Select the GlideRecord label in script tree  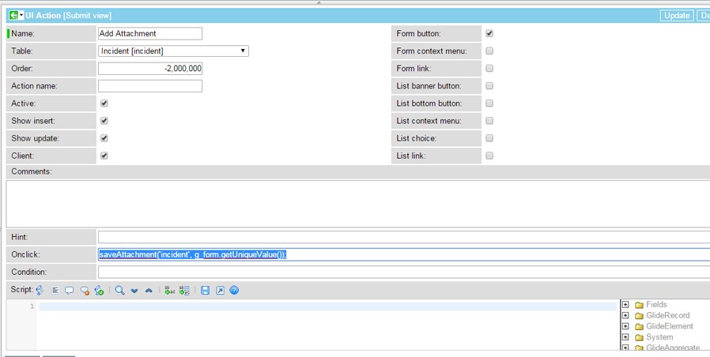[x=668, y=315]
